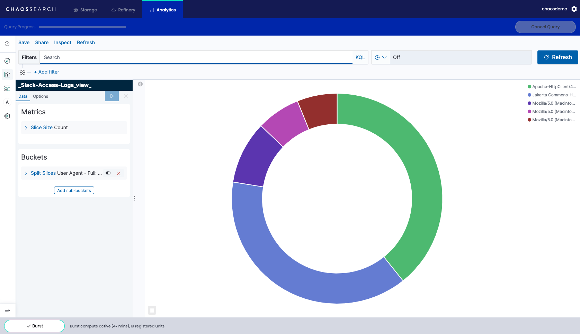Open the recently viewed clock icon in sidebar

click(x=7, y=44)
